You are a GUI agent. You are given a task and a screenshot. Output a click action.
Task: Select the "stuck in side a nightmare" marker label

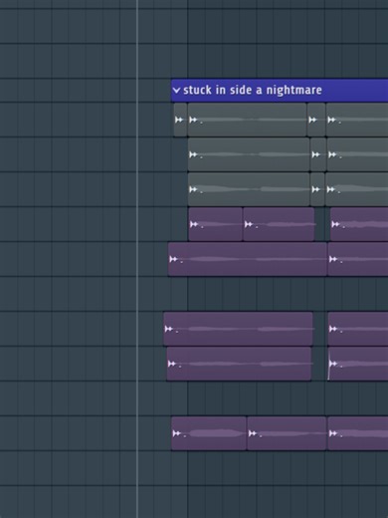[253, 90]
